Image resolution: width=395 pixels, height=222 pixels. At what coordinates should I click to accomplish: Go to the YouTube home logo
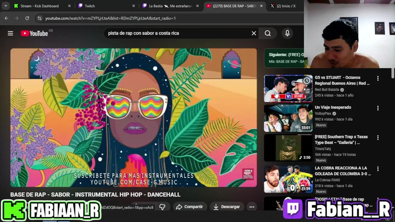point(34,33)
